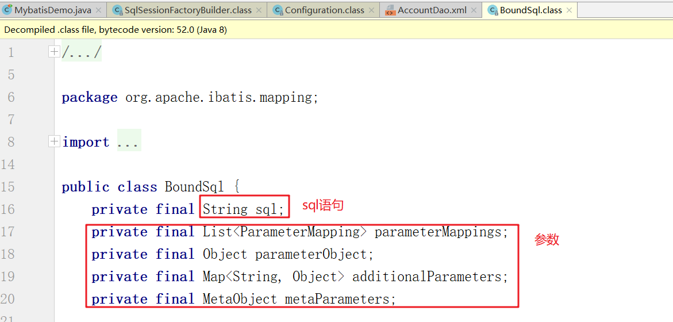Click the ParameterMapping type on line 17
Image resolution: width=673 pixels, height=322 pixels.
coord(299,232)
